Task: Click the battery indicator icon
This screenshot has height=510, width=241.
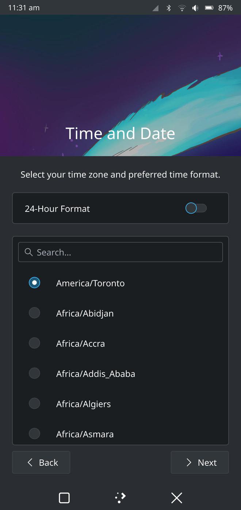Action: 209,8
